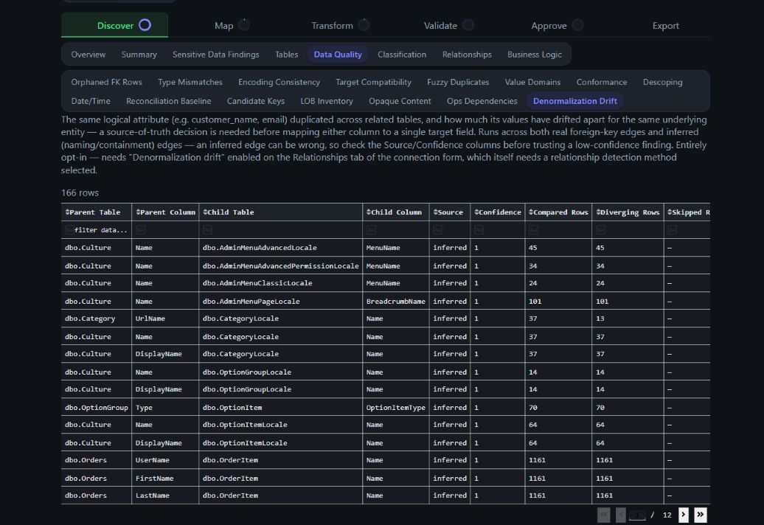Image resolution: width=764 pixels, height=525 pixels.
Task: Go to the next table page
Action: (683, 515)
